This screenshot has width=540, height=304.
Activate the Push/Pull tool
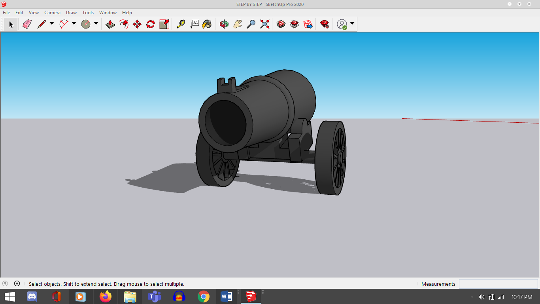110,24
